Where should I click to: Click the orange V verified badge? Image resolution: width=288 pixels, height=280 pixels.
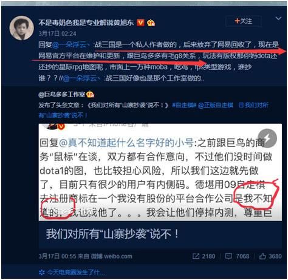pos(140,22)
